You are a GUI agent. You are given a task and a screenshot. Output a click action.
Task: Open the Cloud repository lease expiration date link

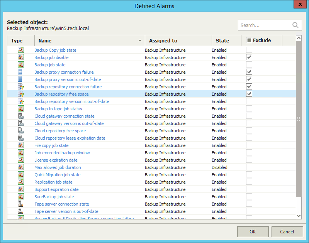pos(70,138)
